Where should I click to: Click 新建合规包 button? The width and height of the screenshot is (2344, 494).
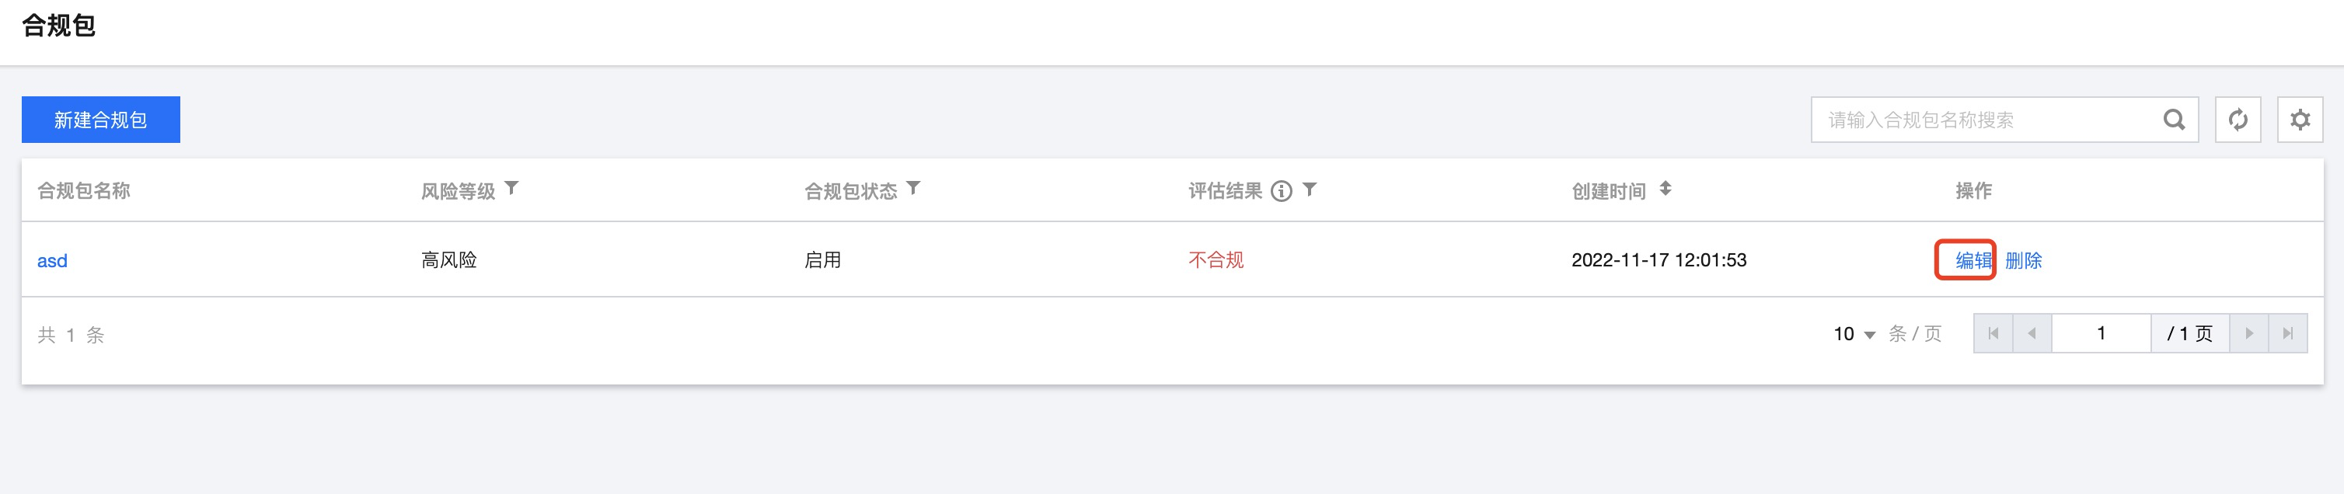click(100, 119)
